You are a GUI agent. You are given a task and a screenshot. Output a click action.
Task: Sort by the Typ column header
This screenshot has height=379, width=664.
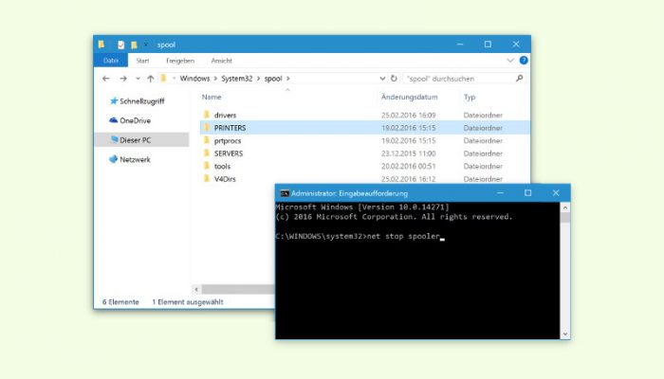(x=470, y=97)
